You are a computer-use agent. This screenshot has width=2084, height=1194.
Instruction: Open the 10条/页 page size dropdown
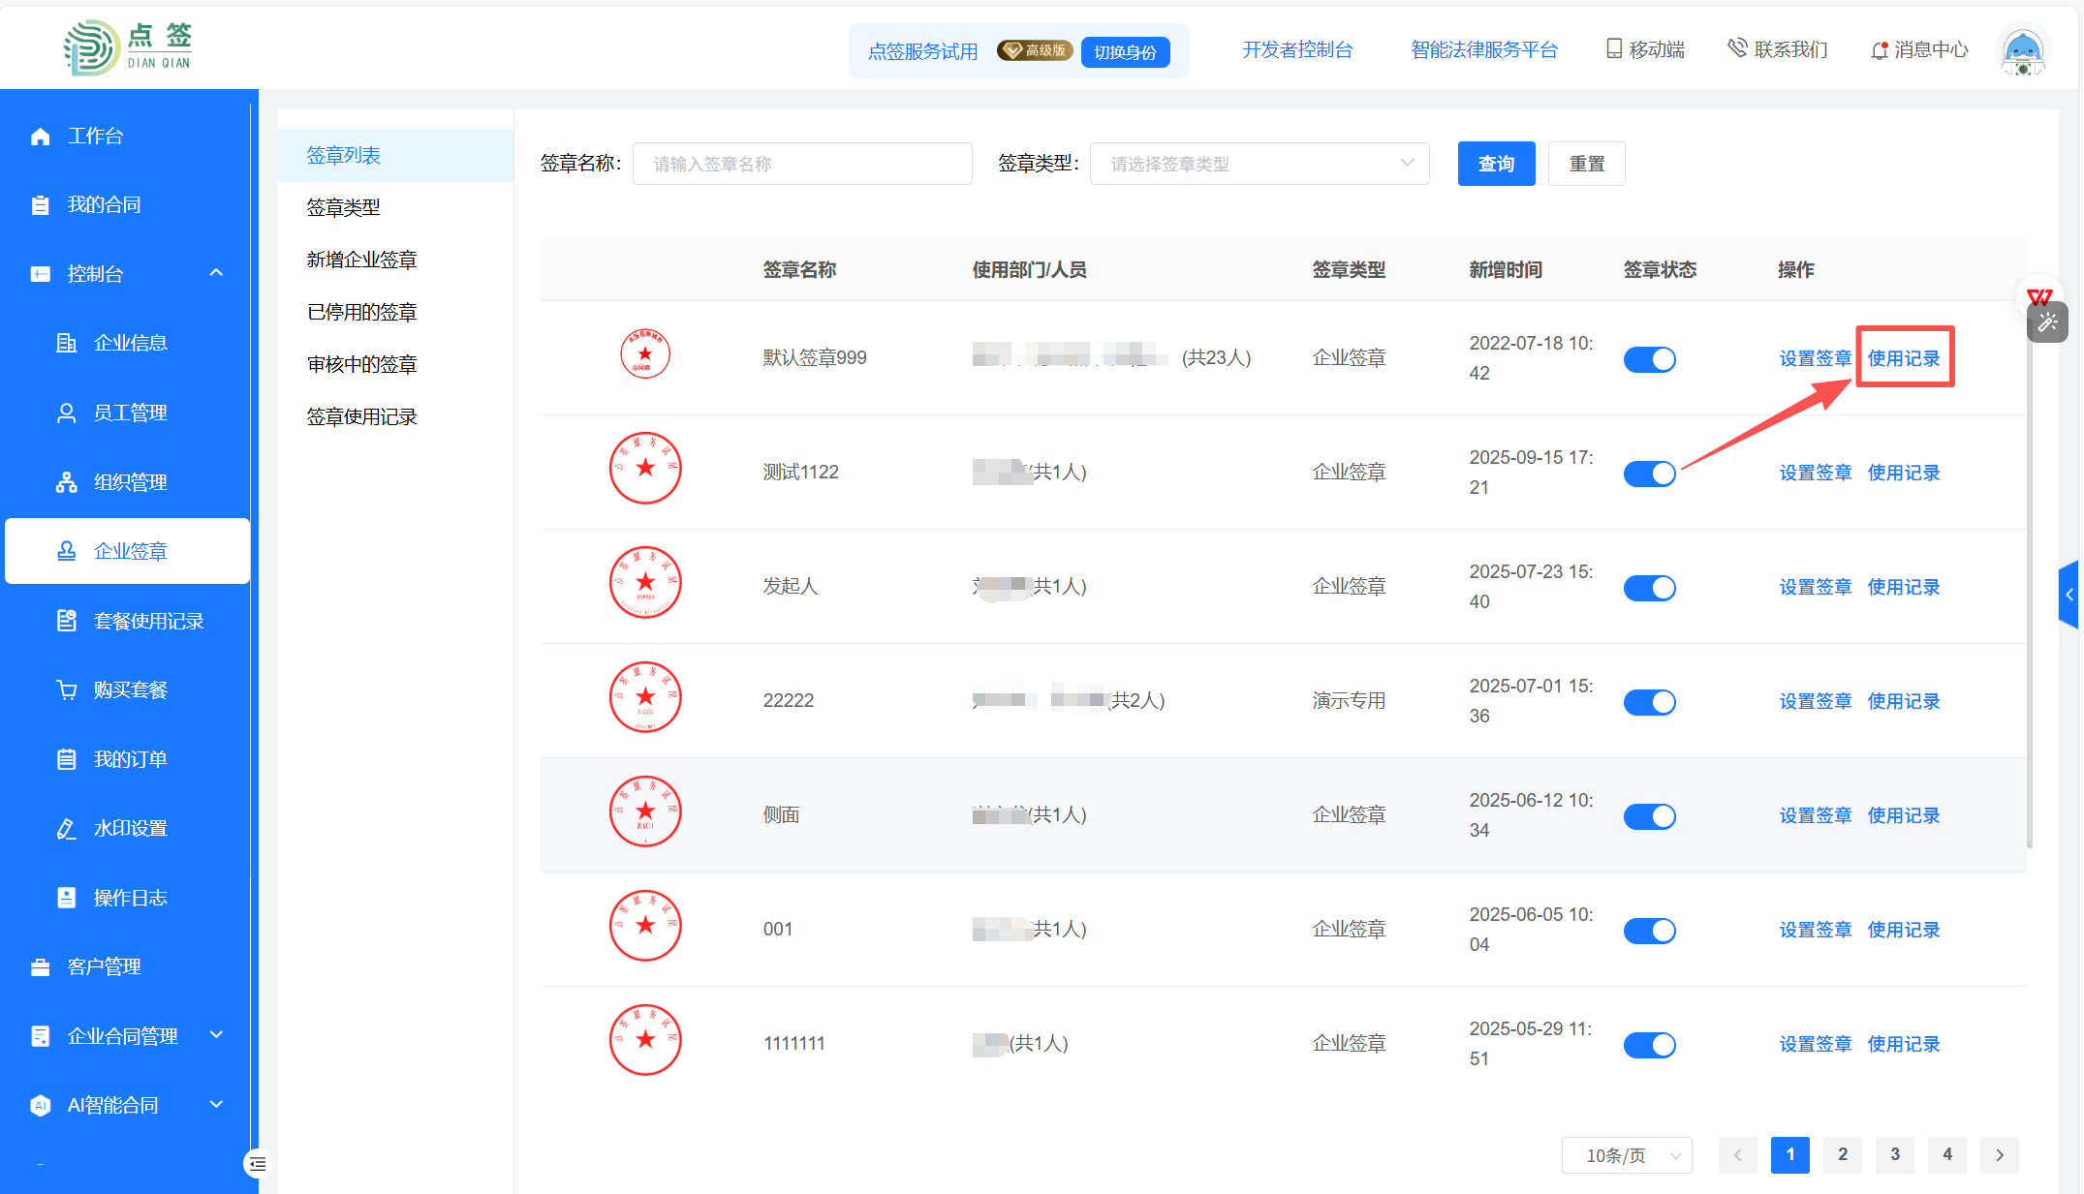tap(1627, 1155)
